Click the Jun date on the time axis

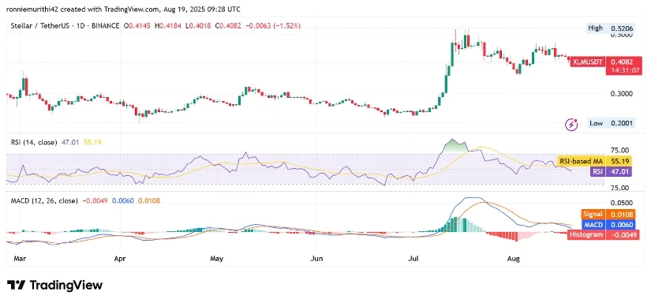316,259
